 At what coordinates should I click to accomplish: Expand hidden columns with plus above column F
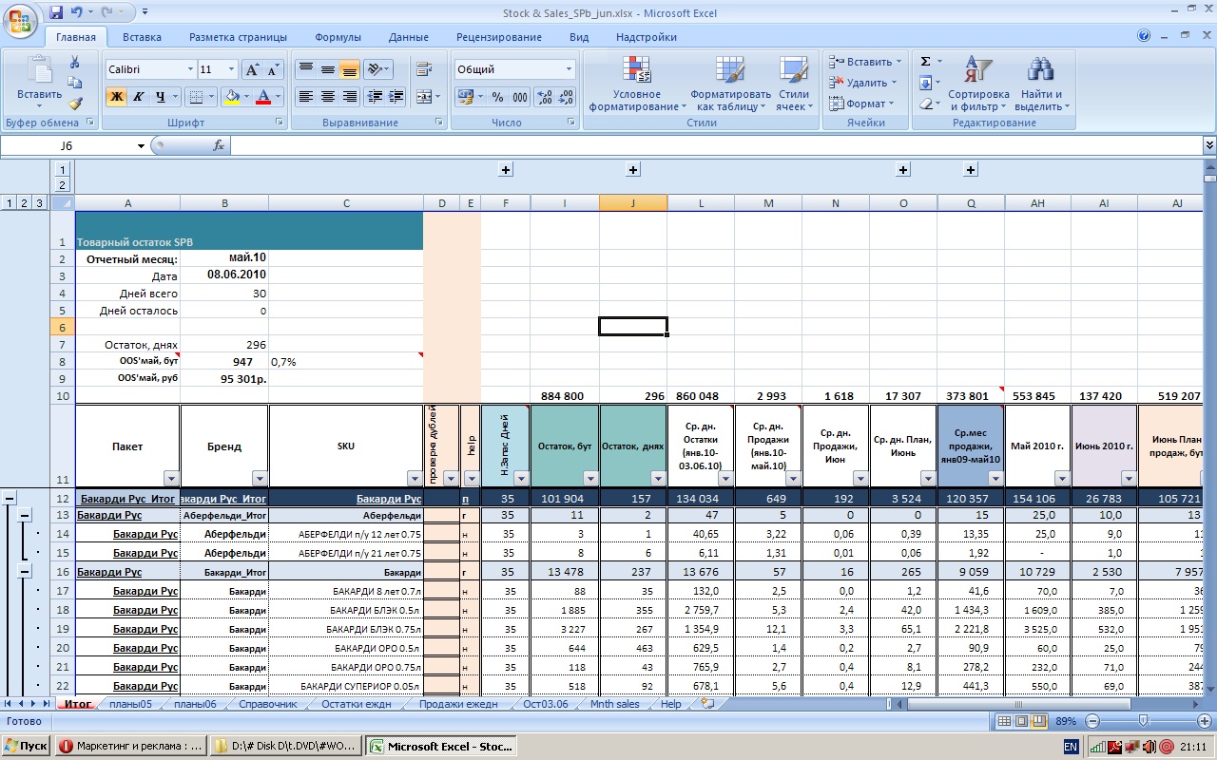click(x=506, y=169)
